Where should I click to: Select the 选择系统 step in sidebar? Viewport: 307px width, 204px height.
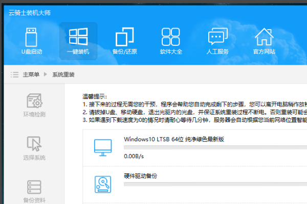(x=34, y=148)
